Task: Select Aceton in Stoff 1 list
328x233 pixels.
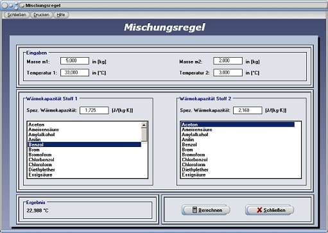Action: coord(85,125)
